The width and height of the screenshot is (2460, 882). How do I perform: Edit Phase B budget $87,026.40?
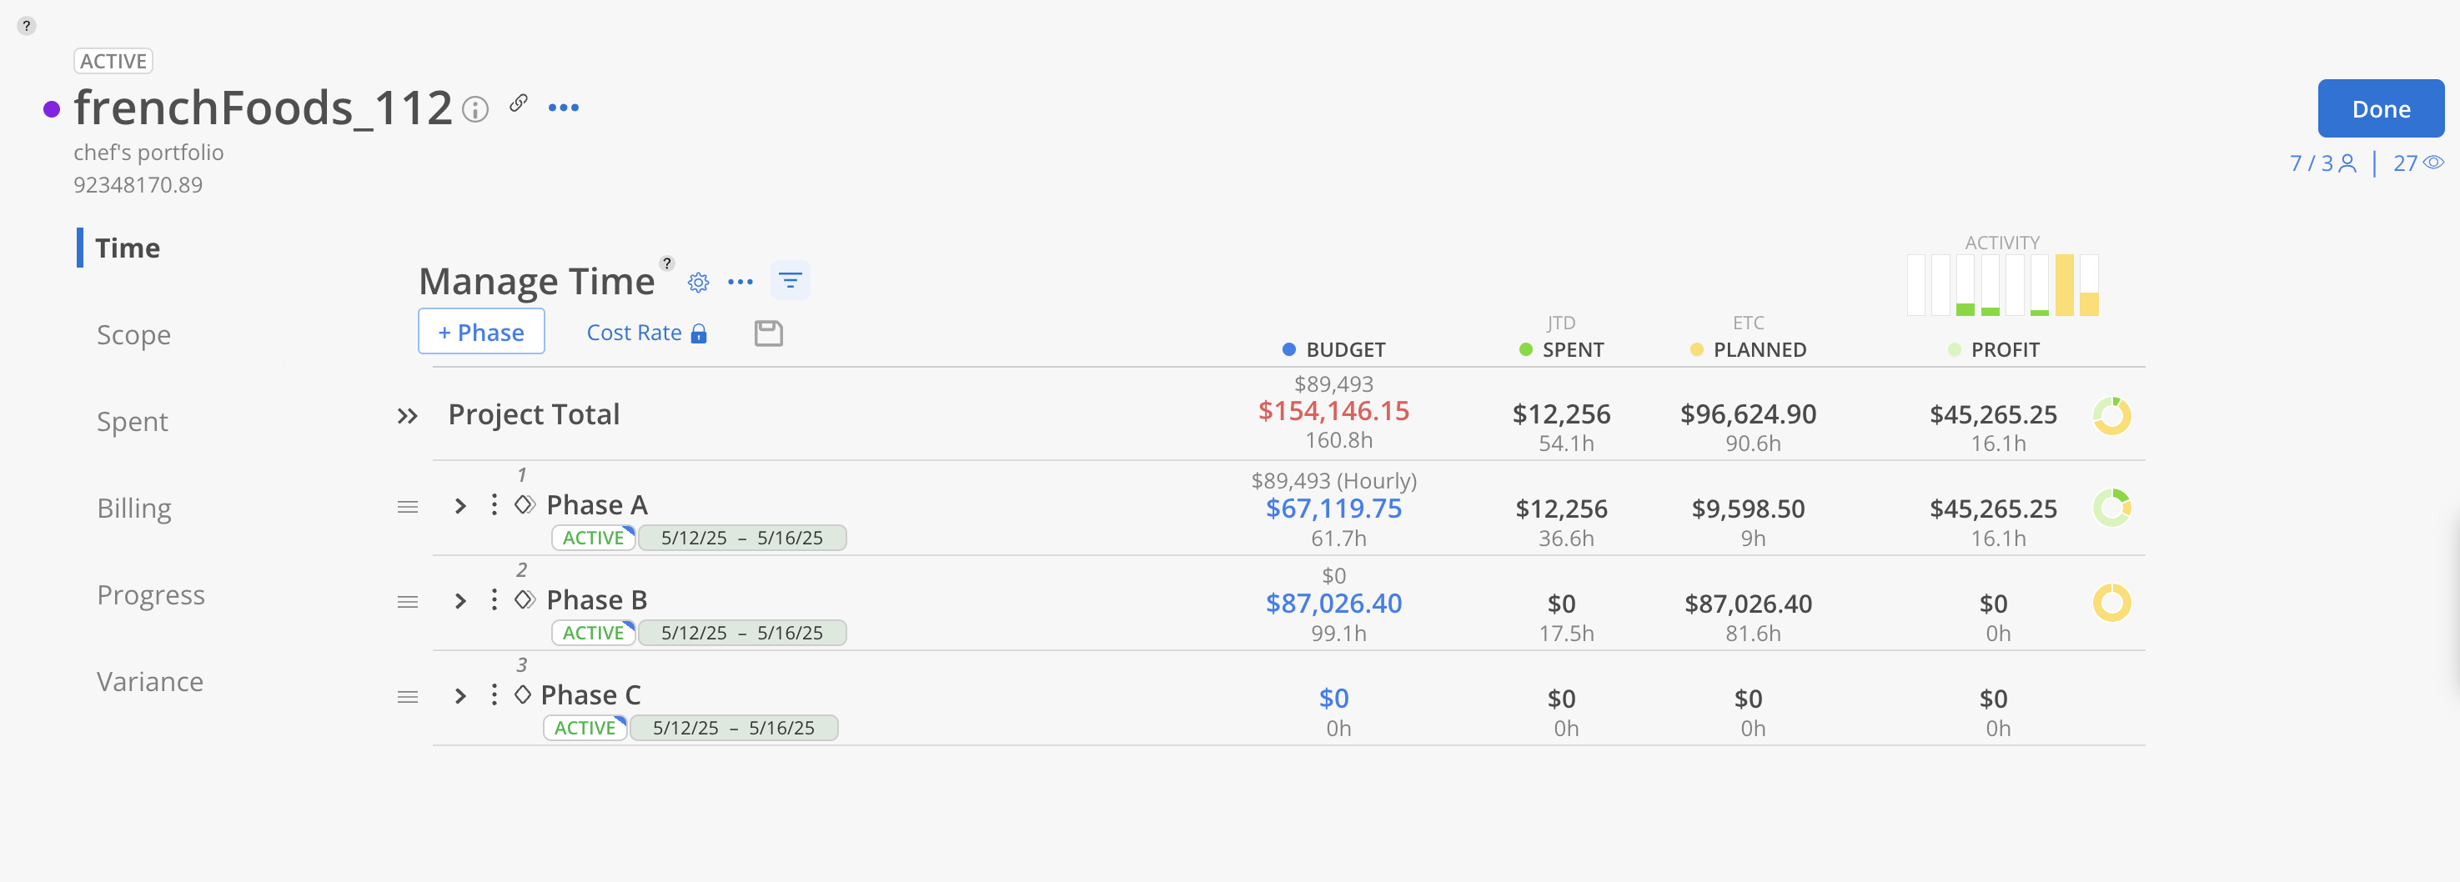(1333, 604)
